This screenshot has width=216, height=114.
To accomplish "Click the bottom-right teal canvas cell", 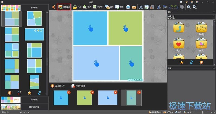I will (131, 63).
